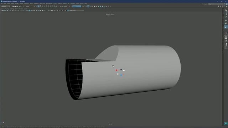This screenshot has width=228, height=128.
Task: Open the Mesh Display menu
Action: [x=49, y=4]
